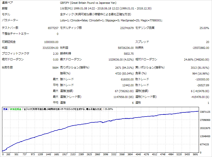This screenshot has height=157, width=212.
Task: Click the パラメーター label
Action: click(10, 20)
